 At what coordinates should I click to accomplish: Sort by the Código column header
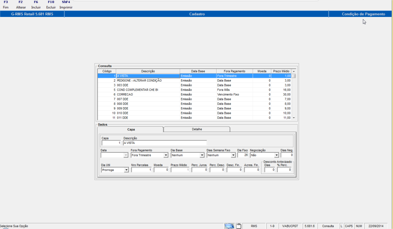[107, 72]
